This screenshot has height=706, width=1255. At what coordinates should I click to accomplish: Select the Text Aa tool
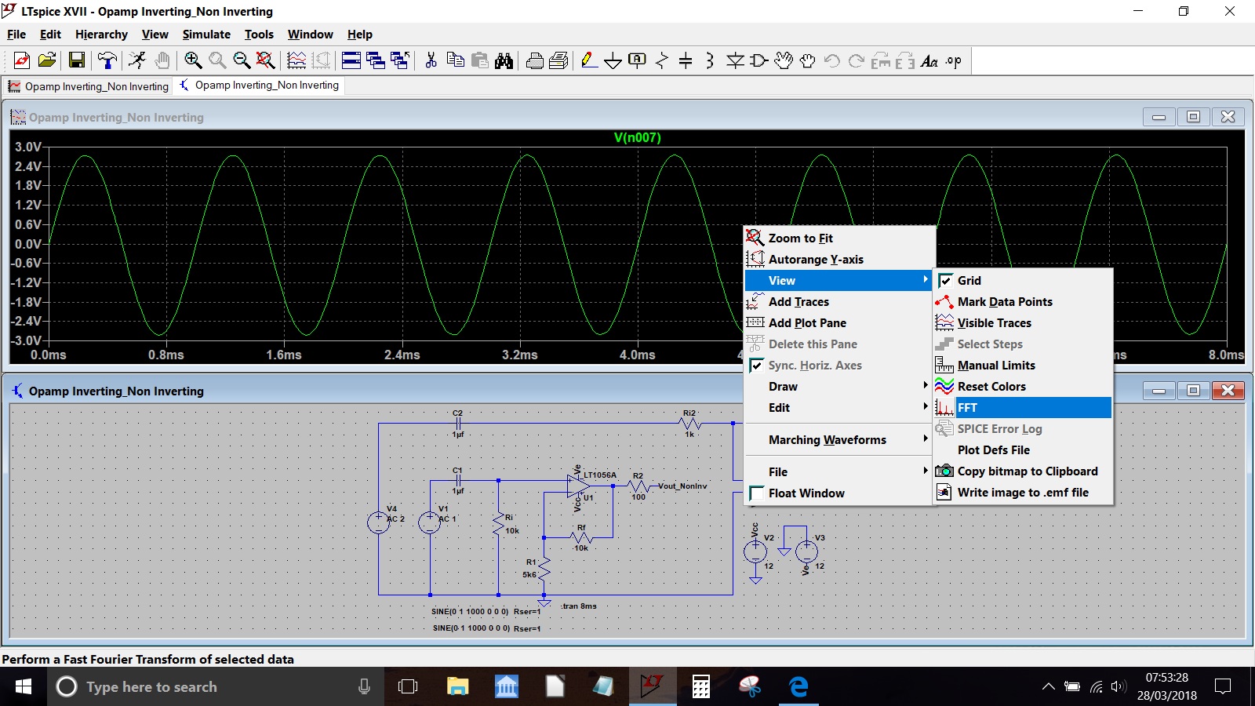(x=929, y=61)
